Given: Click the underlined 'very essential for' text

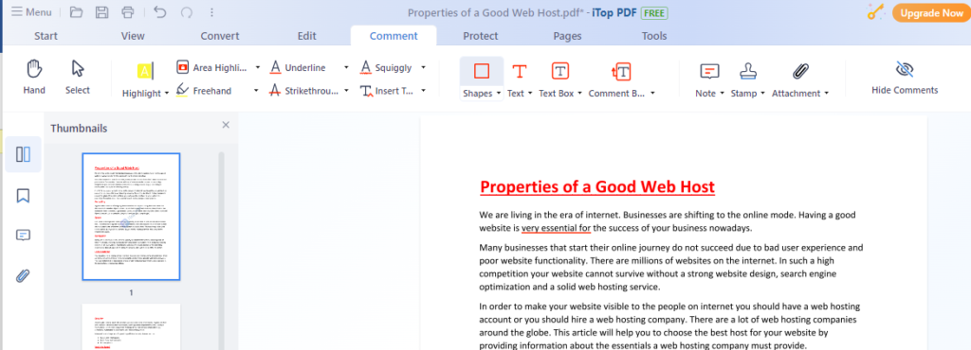Looking at the screenshot, I should (x=556, y=228).
